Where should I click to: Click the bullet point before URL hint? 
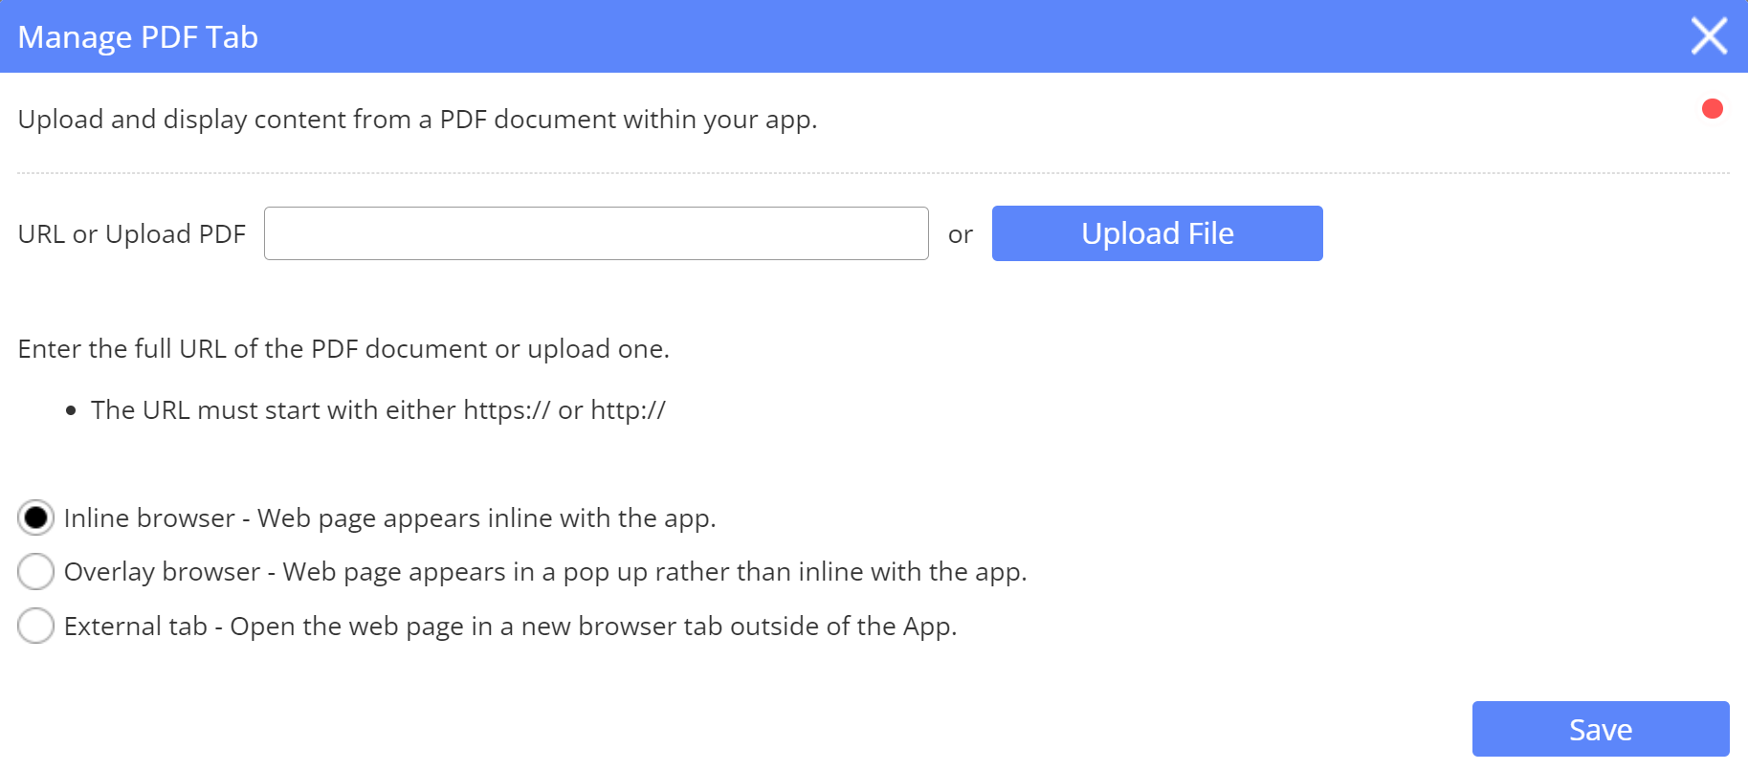[71, 411]
